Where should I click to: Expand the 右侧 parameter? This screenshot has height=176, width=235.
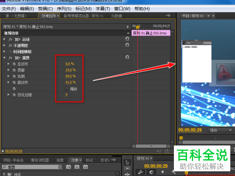tap(8, 76)
